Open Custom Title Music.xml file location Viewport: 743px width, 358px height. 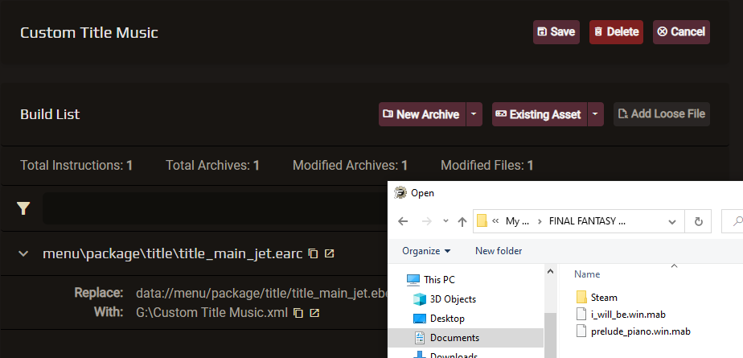click(314, 313)
